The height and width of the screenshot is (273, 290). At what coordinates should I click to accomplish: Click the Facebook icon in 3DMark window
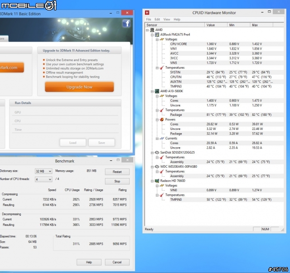coord(126,23)
